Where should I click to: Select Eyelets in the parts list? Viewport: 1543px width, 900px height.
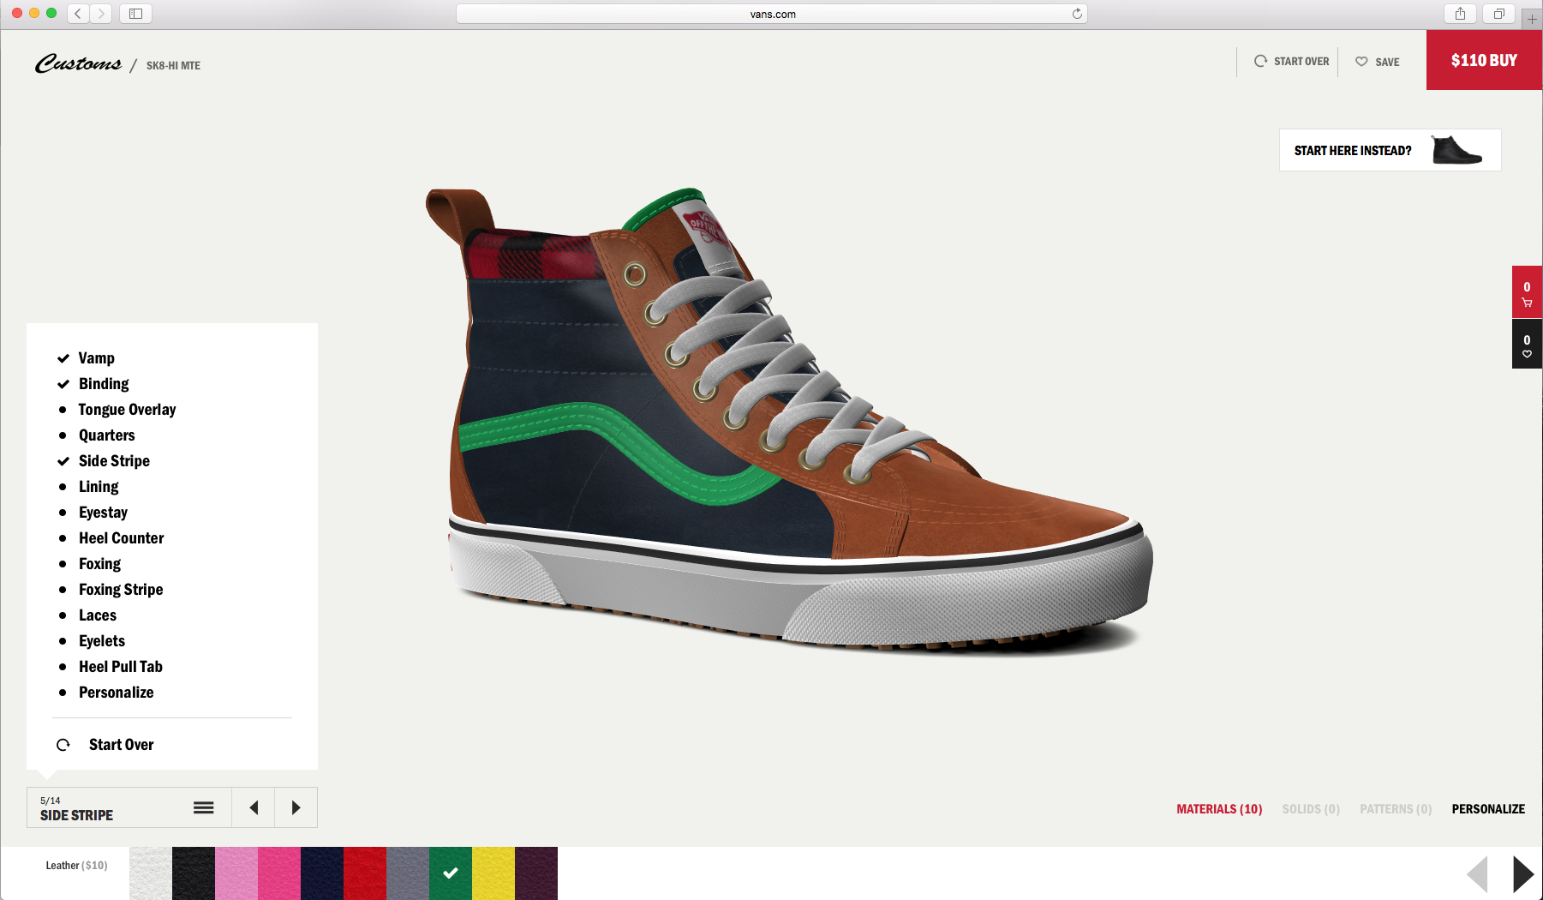click(x=102, y=641)
